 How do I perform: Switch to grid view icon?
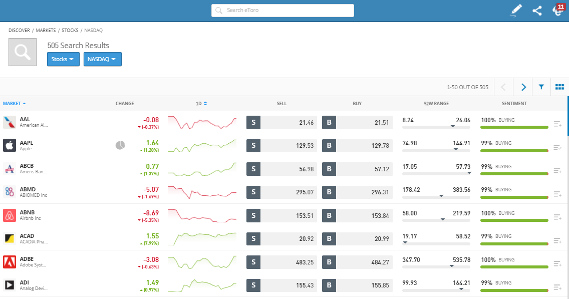click(x=559, y=87)
